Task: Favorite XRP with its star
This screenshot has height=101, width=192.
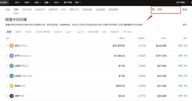Action: (x=7, y=96)
